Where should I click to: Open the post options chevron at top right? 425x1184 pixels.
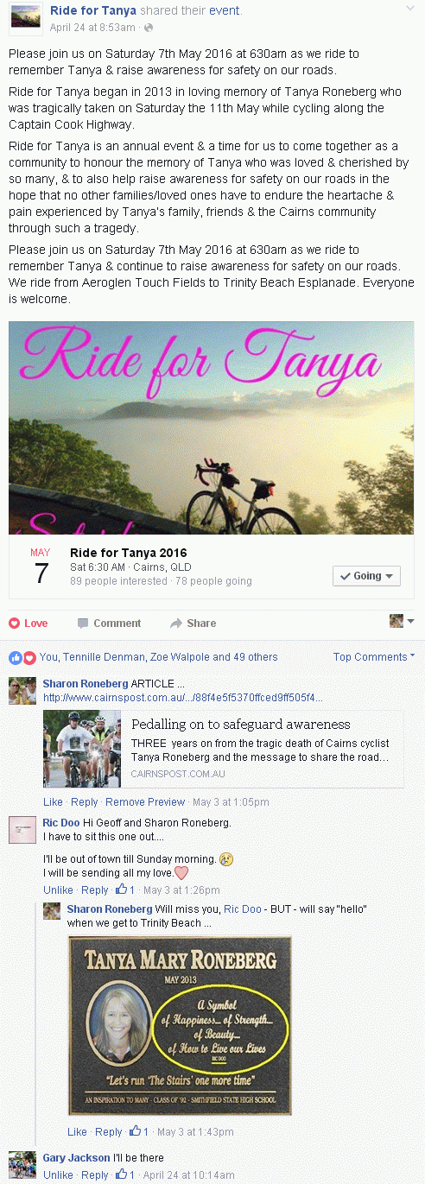tap(410, 7)
